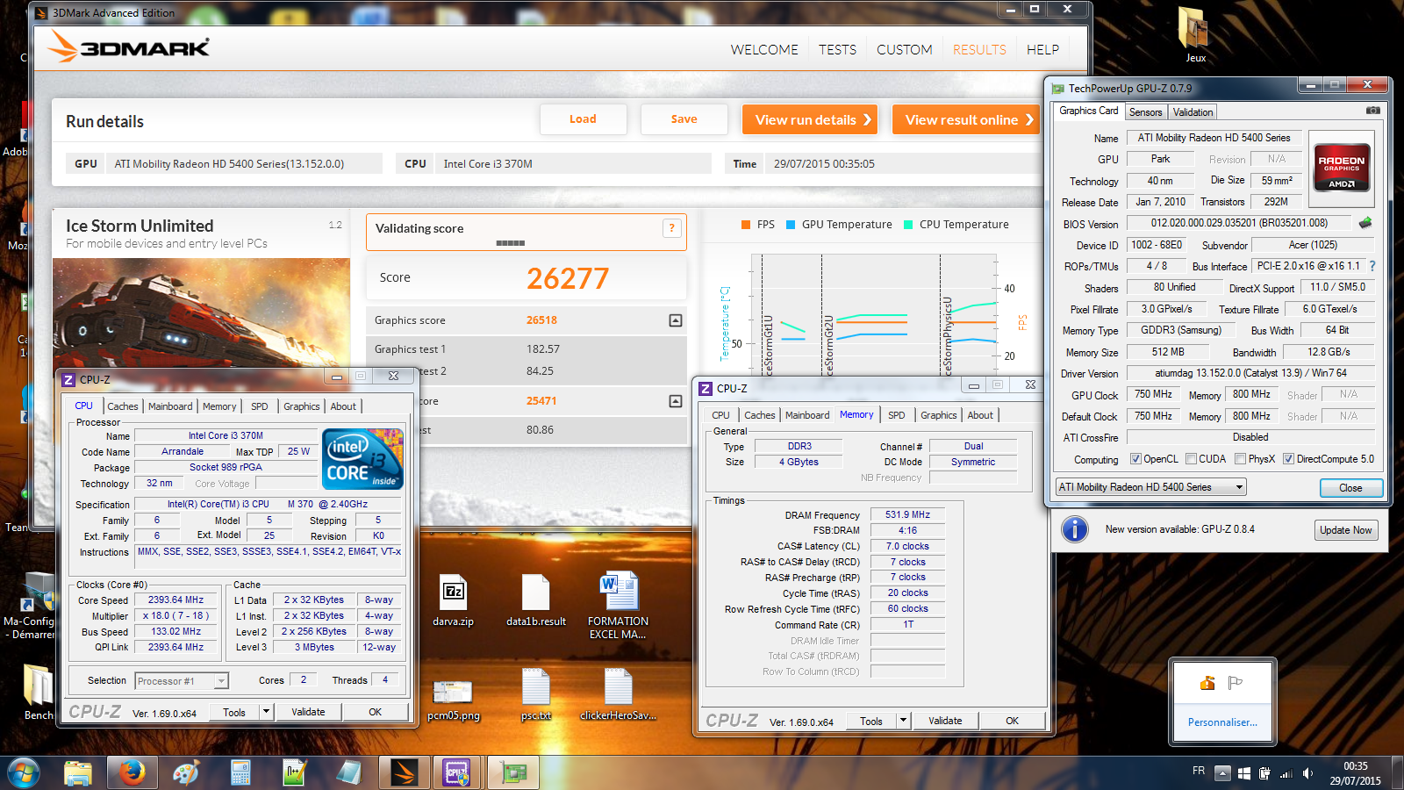Toggle the hidden tray icons arrow
Image resolution: width=1404 pixels, height=790 pixels.
[x=1222, y=773]
